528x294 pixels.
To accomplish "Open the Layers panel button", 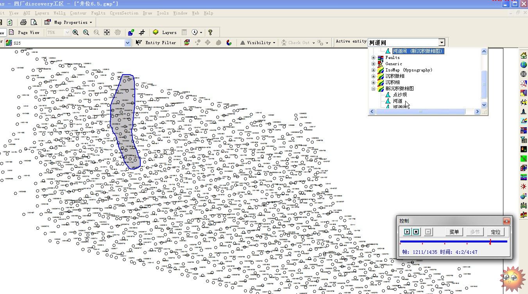I will coord(165,32).
